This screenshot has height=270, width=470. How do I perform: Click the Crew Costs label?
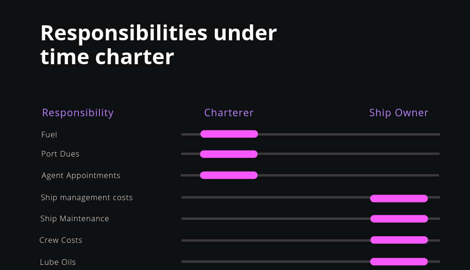(x=61, y=240)
